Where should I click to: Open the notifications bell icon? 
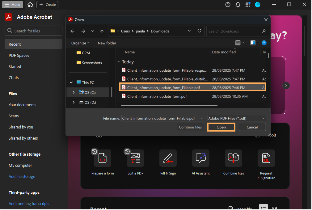coord(238,5)
